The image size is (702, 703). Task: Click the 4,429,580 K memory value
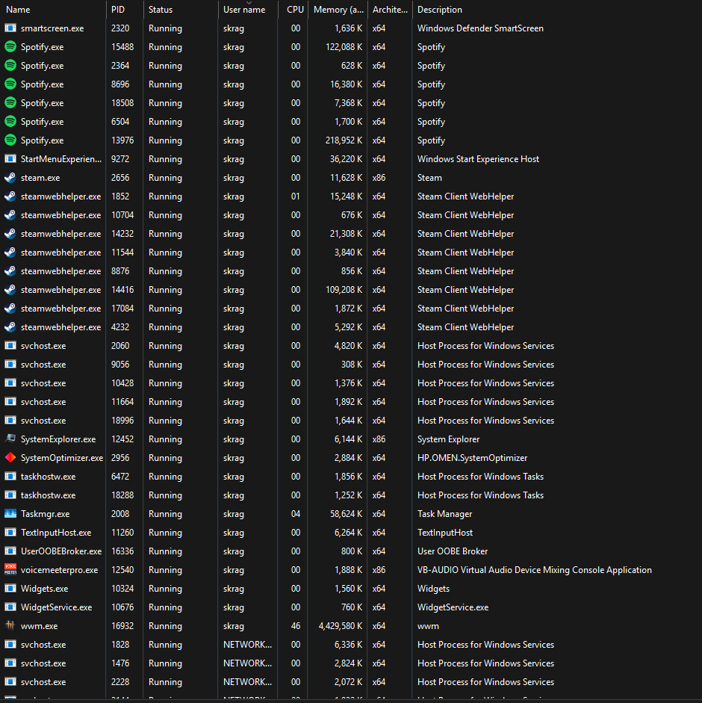341,625
